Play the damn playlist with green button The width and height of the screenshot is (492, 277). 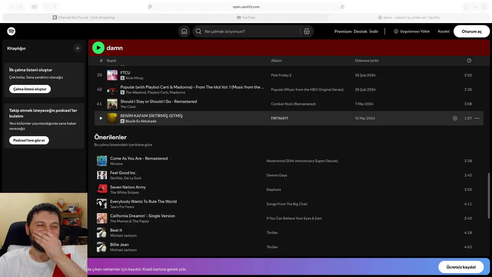(x=98, y=48)
